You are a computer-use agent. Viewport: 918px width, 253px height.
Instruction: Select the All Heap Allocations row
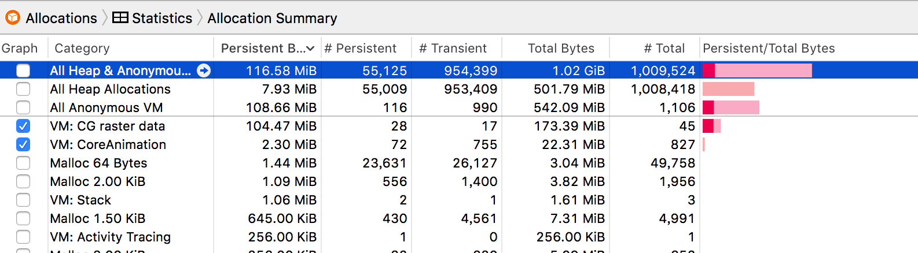tap(459, 89)
